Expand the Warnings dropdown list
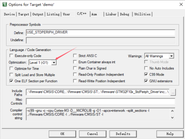 171,56
